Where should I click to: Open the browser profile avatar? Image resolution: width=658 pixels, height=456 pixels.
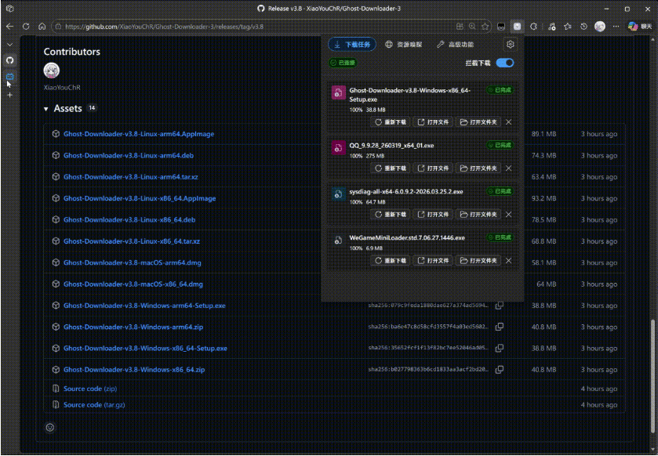click(x=600, y=27)
